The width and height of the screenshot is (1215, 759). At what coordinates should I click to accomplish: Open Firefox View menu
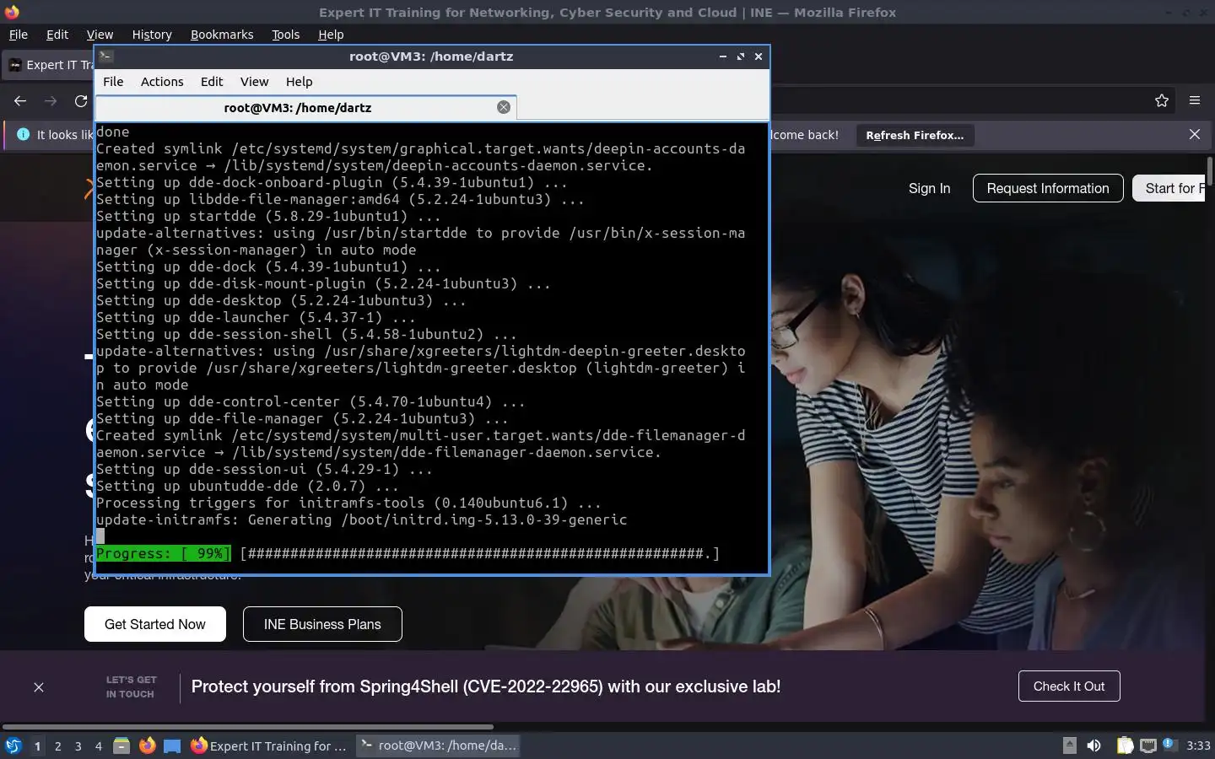coord(100,35)
